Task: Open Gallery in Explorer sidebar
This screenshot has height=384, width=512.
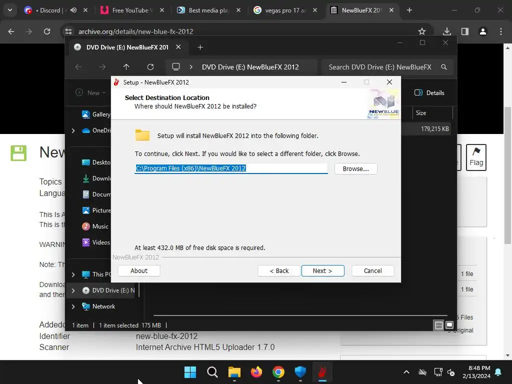Action: (96, 114)
